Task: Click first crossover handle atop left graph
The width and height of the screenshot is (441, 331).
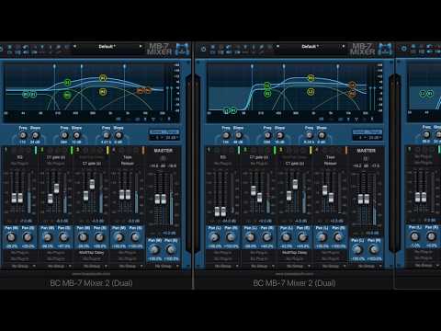Action: 54,66
